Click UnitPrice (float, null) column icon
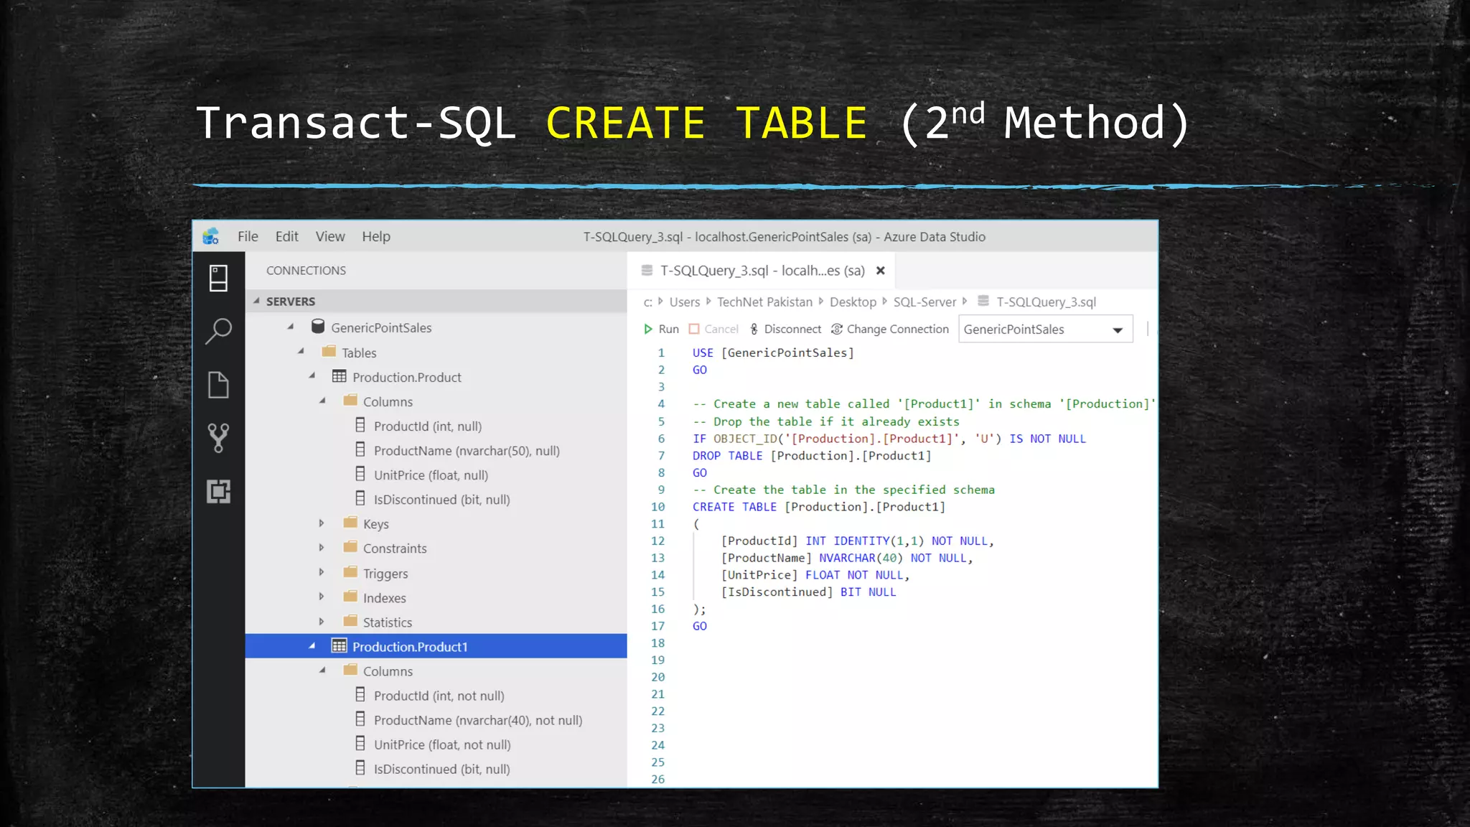Image resolution: width=1470 pixels, height=827 pixels. pos(360,474)
